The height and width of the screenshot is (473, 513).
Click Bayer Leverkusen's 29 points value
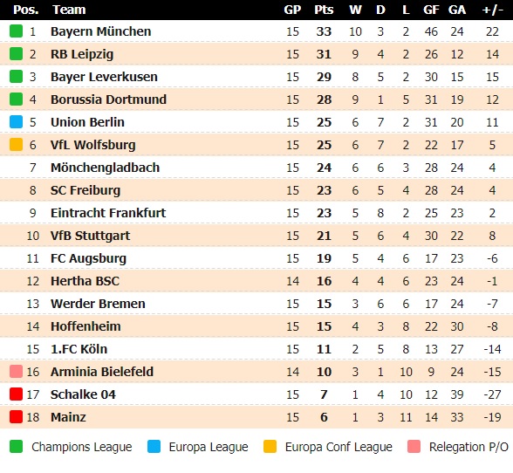[324, 77]
